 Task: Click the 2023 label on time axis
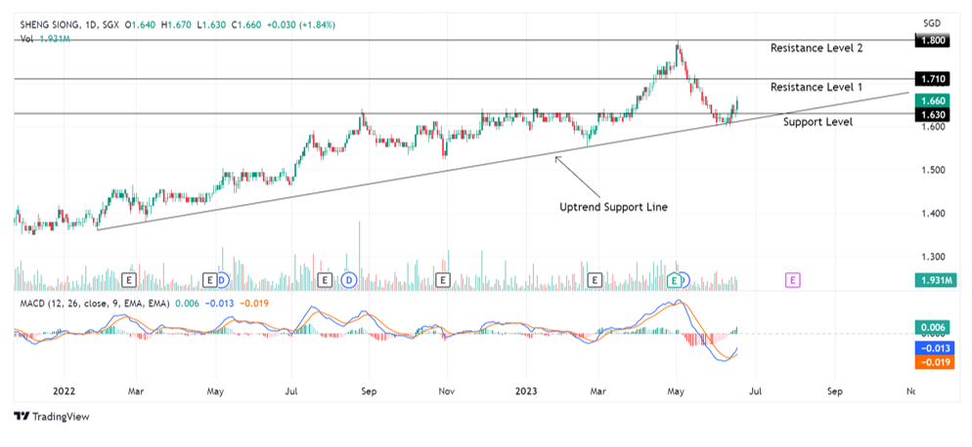[526, 392]
